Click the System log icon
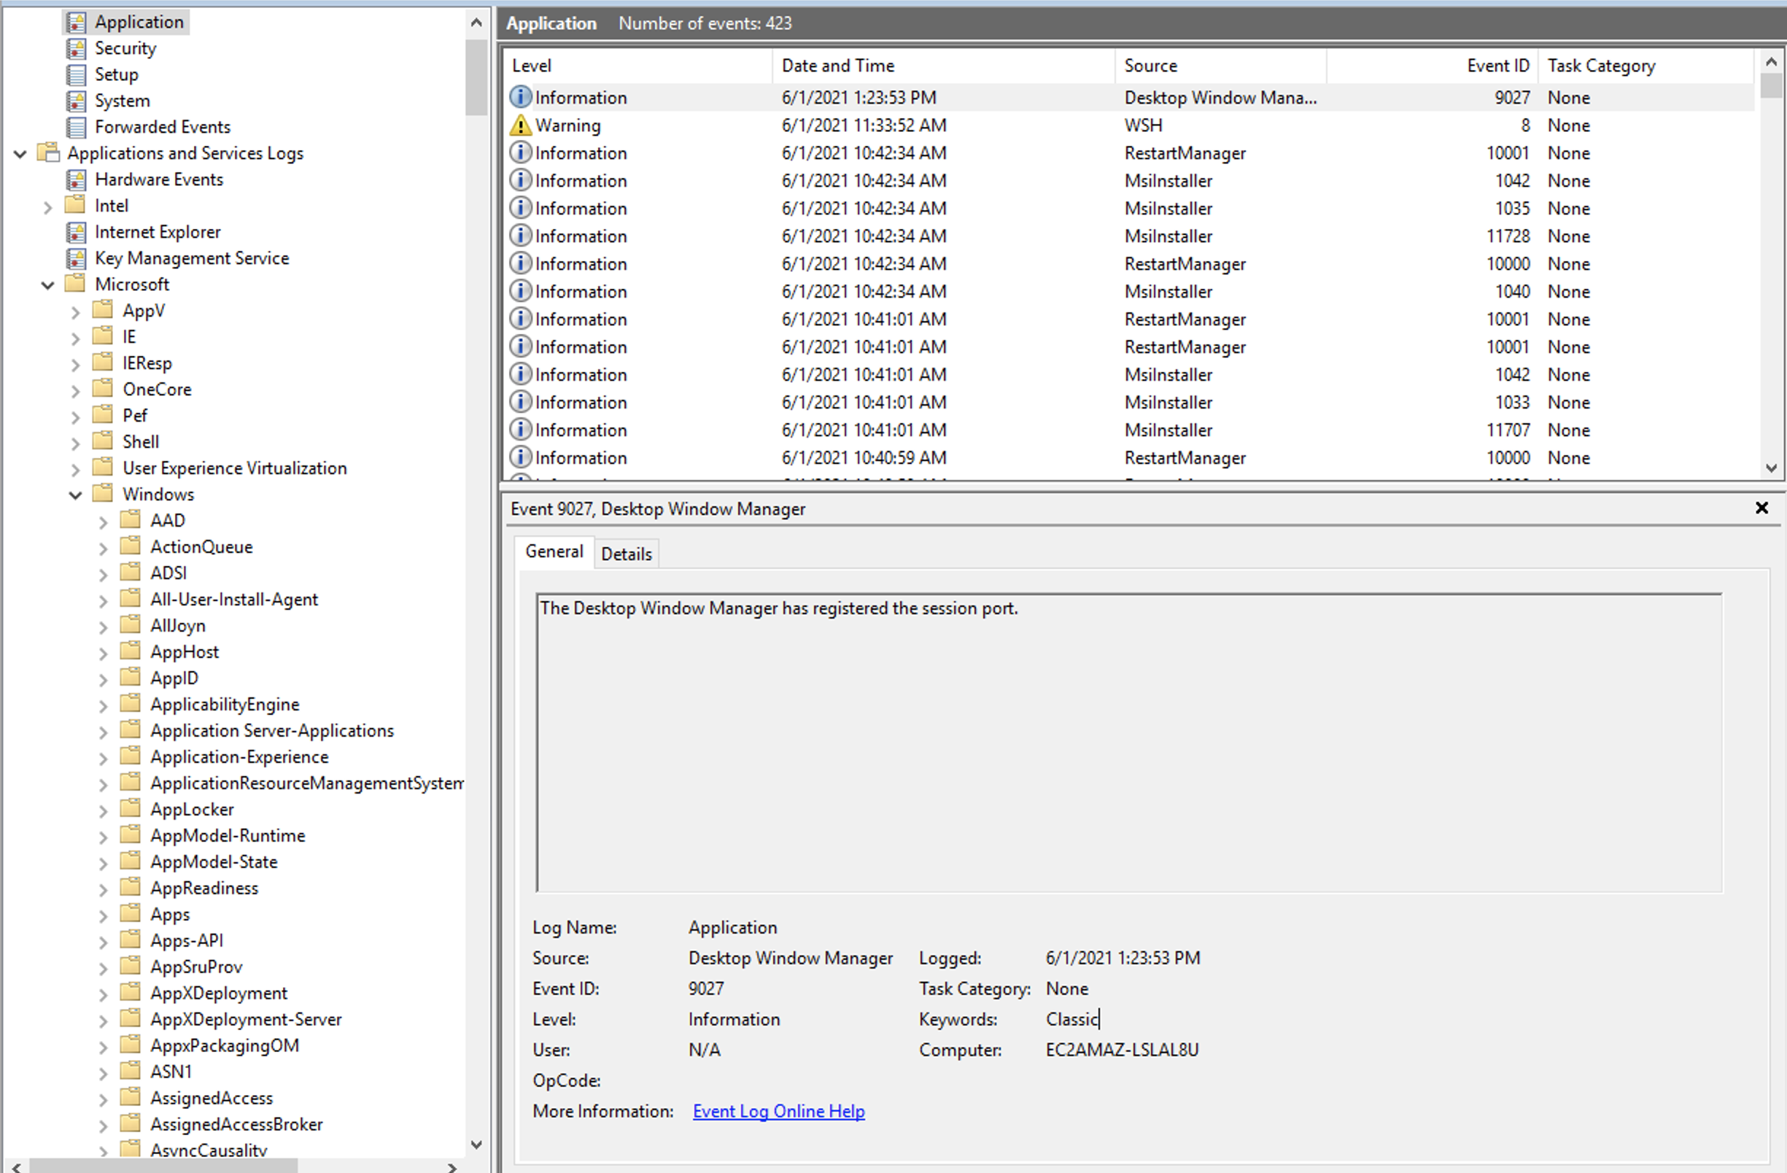Image resolution: width=1787 pixels, height=1173 pixels. (x=76, y=101)
